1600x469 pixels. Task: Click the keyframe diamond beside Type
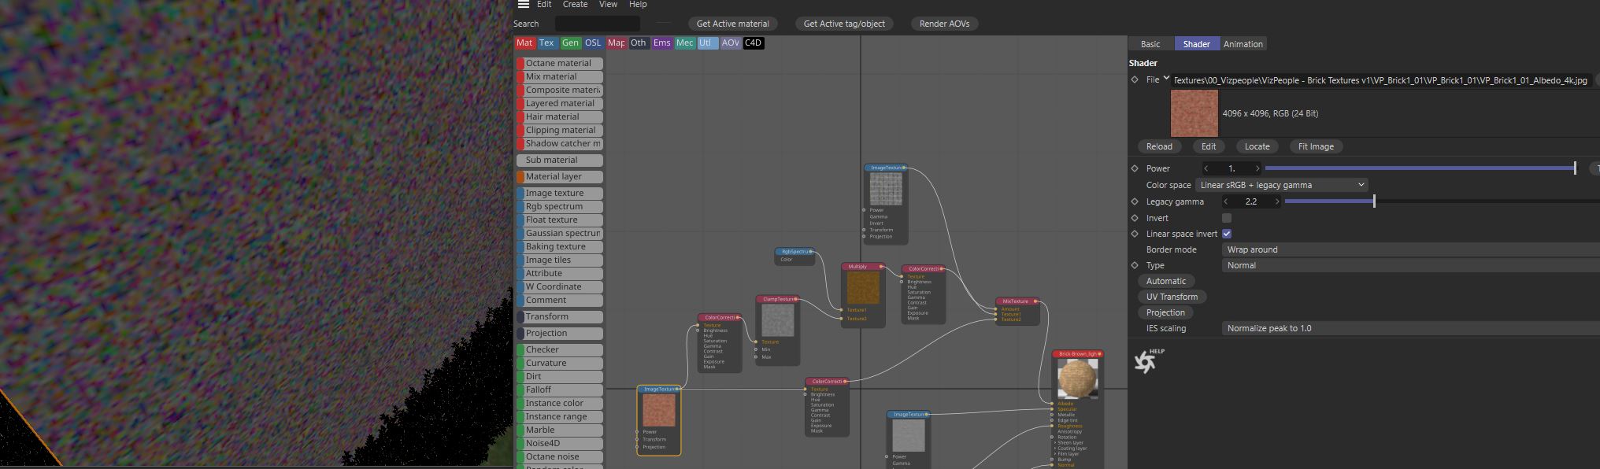tap(1135, 265)
